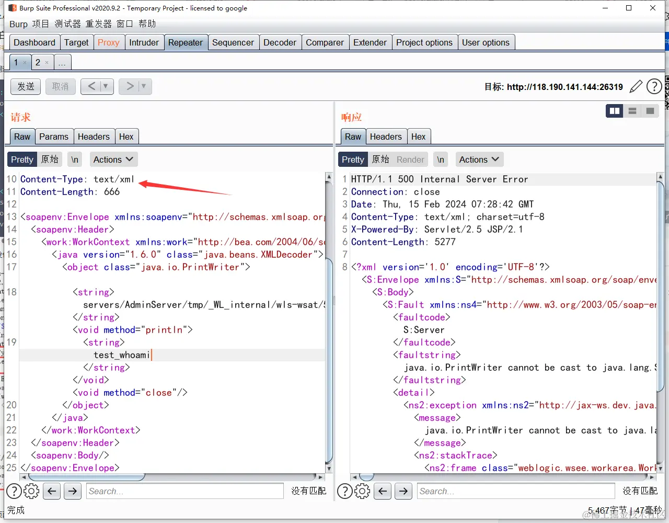Click the Burp Suite title bar logo
The image size is (669, 523).
(x=13, y=8)
